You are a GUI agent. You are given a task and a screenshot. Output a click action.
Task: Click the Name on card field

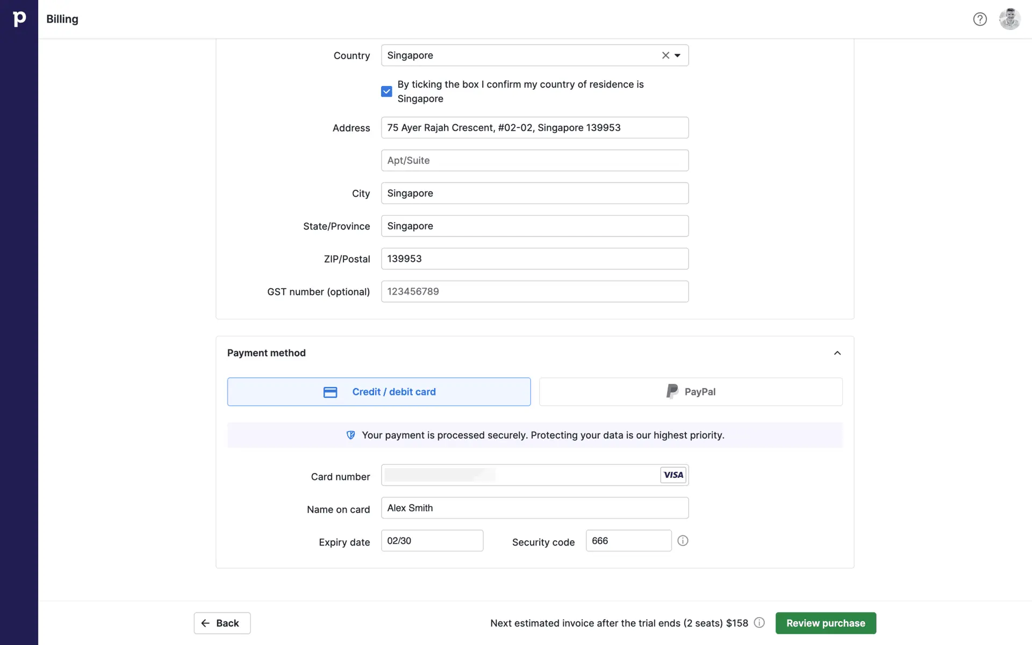click(x=534, y=508)
